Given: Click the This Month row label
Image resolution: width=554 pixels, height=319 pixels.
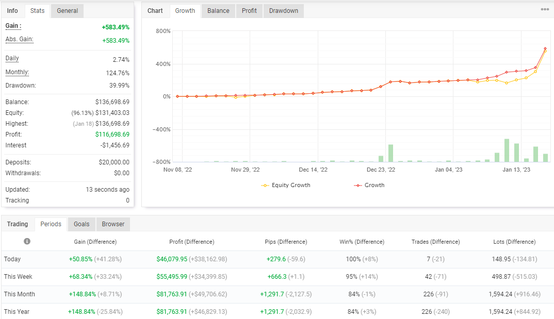Looking at the screenshot, I should click(20, 294).
